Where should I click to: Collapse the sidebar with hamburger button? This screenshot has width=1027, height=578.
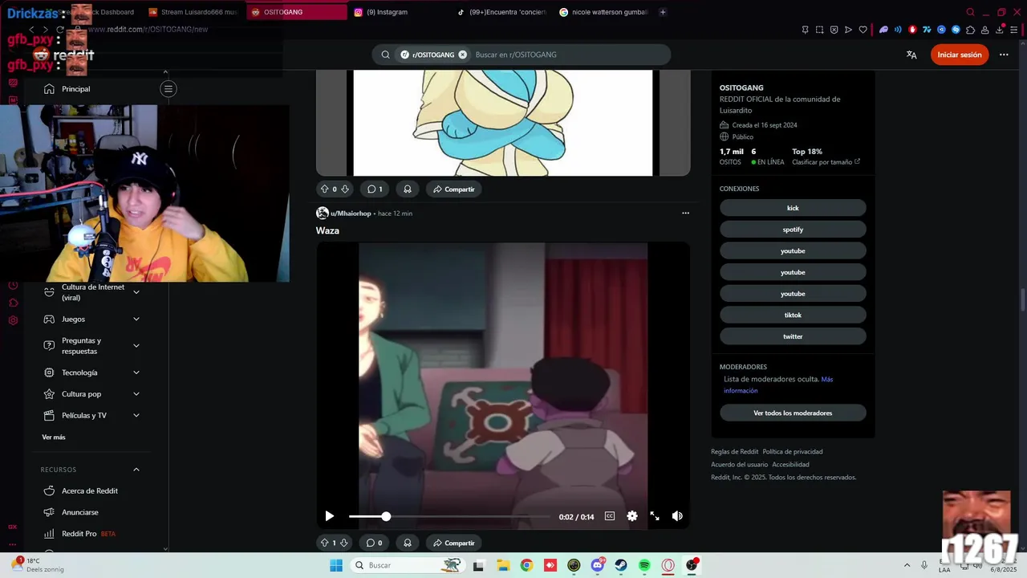[x=168, y=89]
